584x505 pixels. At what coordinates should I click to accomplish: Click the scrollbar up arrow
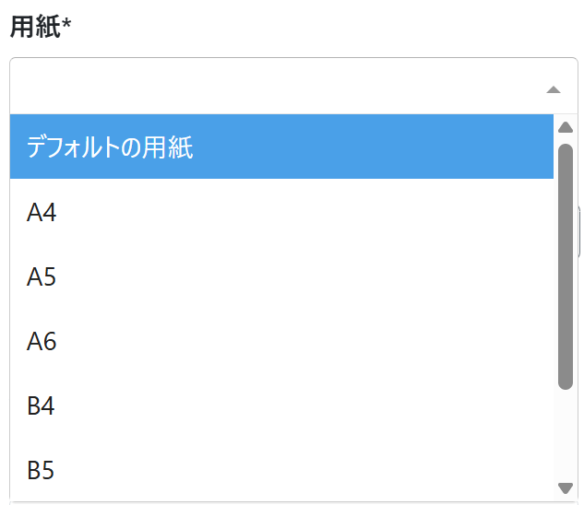566,127
